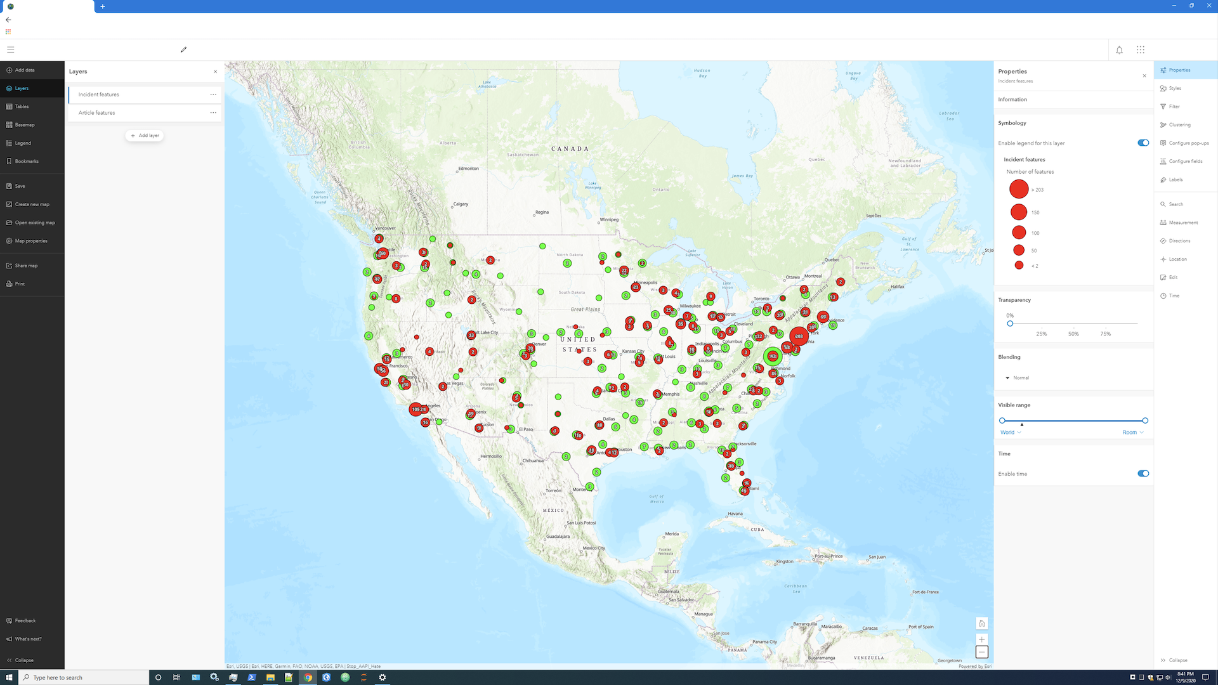
Task: Click the Add layer button
Action: tap(145, 135)
